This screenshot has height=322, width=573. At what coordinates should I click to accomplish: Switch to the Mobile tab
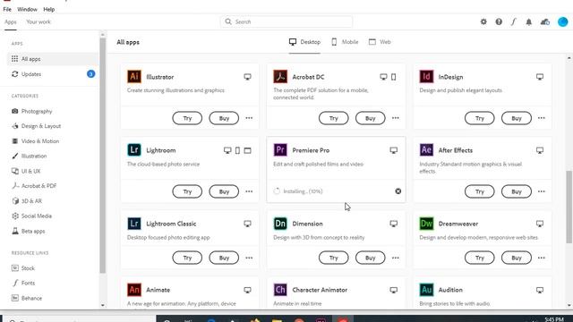point(345,42)
